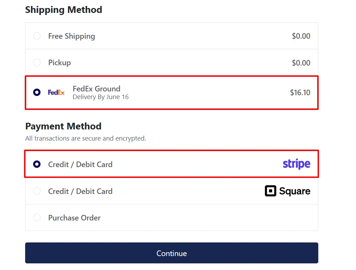Viewport: 356px width, 270px height.
Task: Click the Square logo icon
Action: (270, 191)
